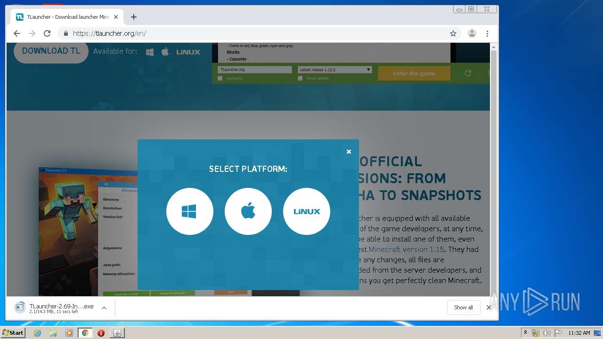Image resolution: width=603 pixels, height=339 pixels.
Task: Close the downloads bar
Action: tap(489, 307)
